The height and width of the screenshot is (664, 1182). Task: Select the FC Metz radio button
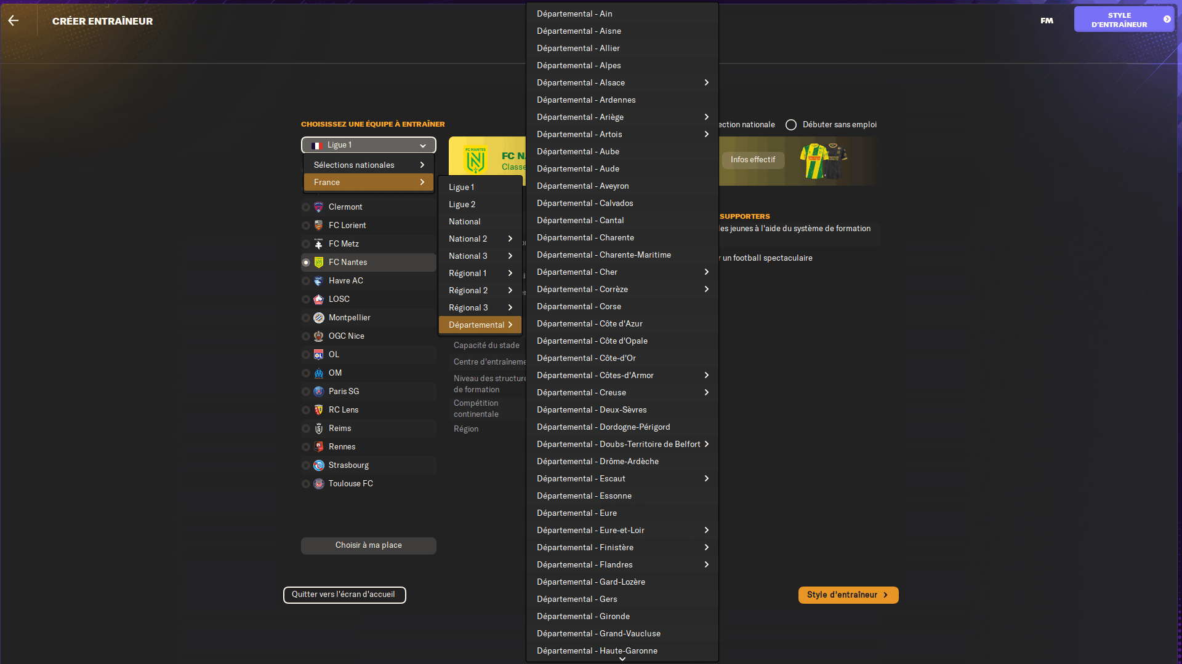pos(306,244)
